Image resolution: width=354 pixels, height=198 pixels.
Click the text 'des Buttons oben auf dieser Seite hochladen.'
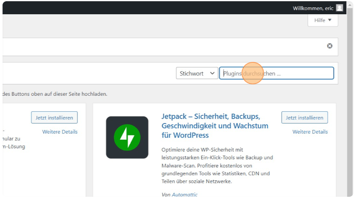click(55, 94)
